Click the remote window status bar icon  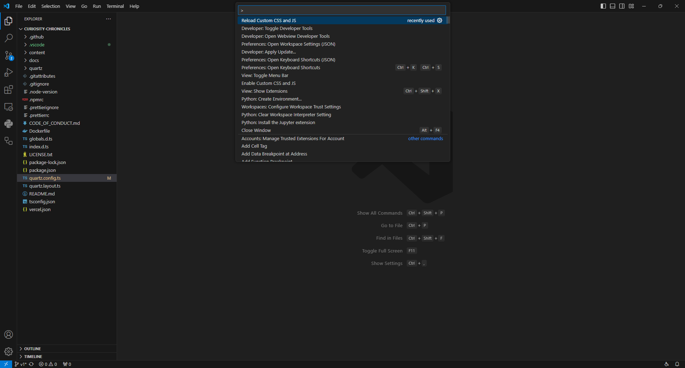pos(6,364)
